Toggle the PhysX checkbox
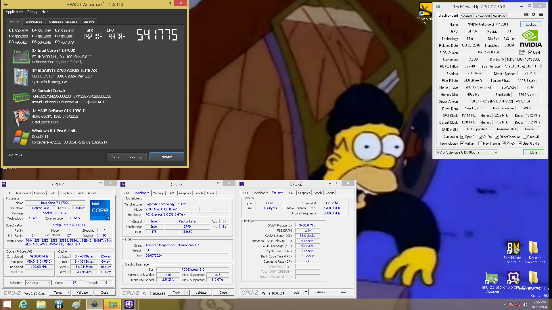This screenshot has width=552, height=310. (x=504, y=144)
